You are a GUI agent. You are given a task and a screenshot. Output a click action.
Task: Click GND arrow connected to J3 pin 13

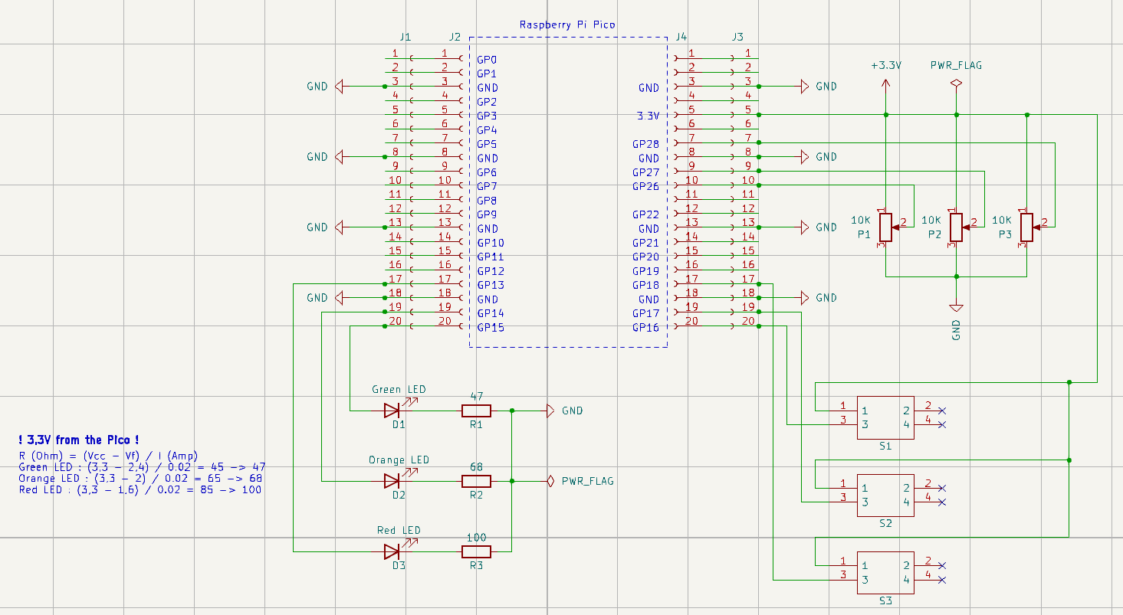[804, 227]
